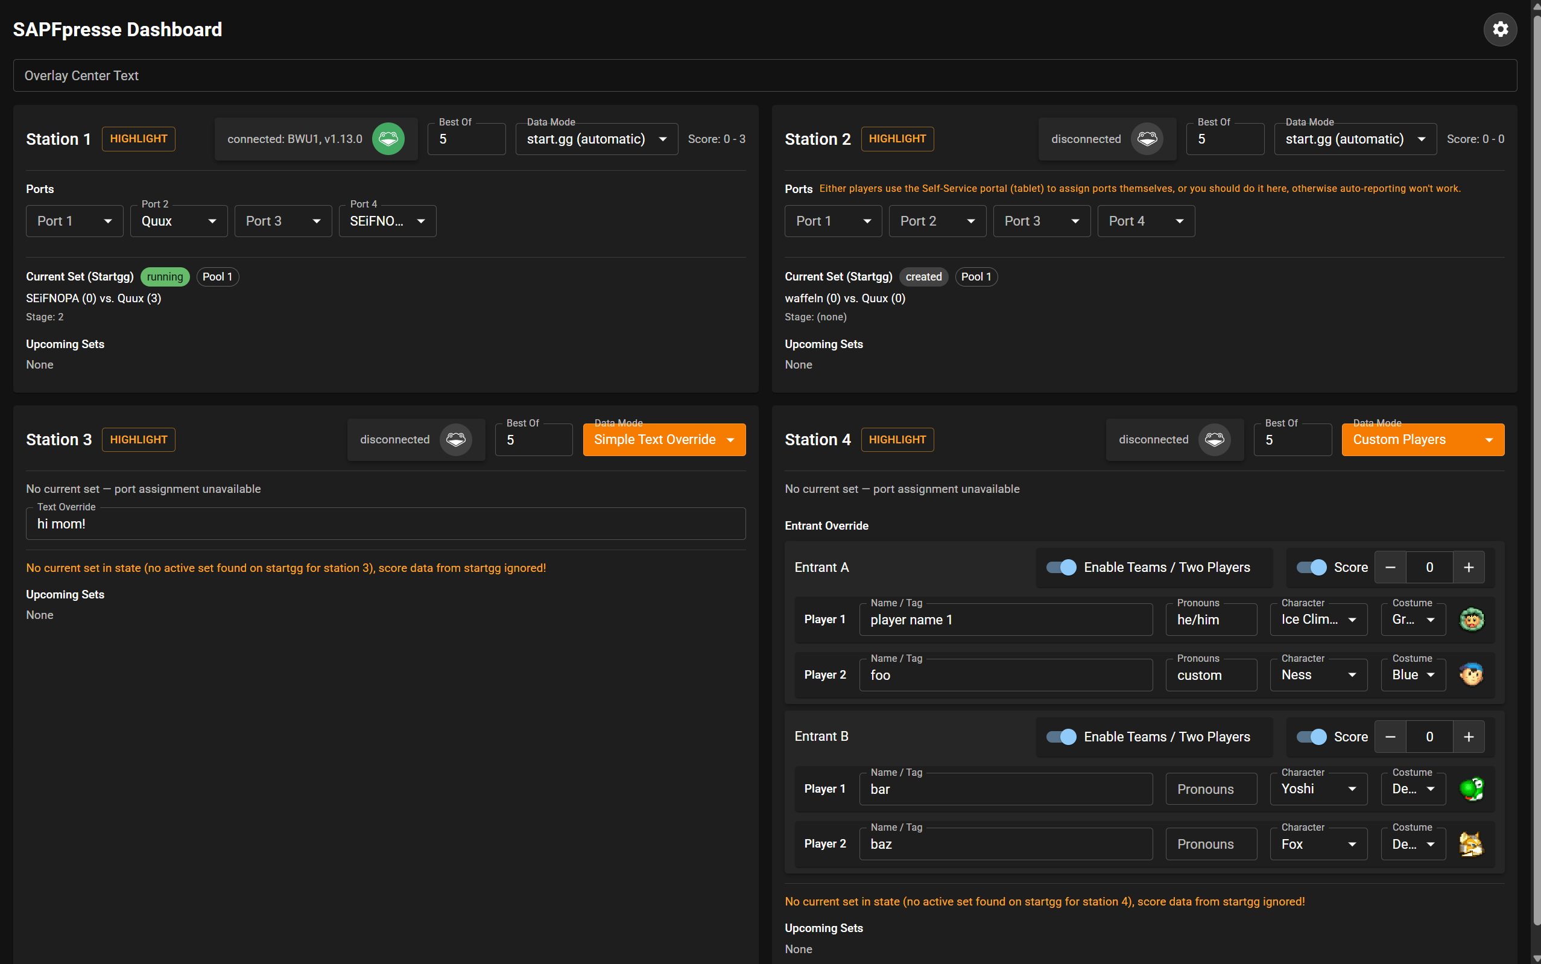Click the Ness character icon
This screenshot has height=964, width=1541.
click(1471, 674)
